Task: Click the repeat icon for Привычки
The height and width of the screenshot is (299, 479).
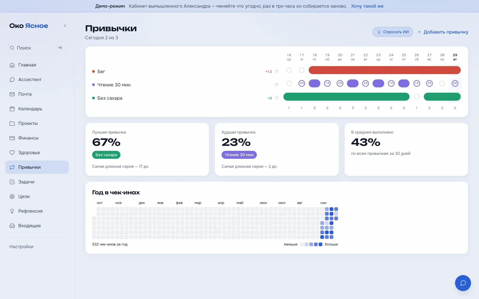Action: [x=12, y=167]
